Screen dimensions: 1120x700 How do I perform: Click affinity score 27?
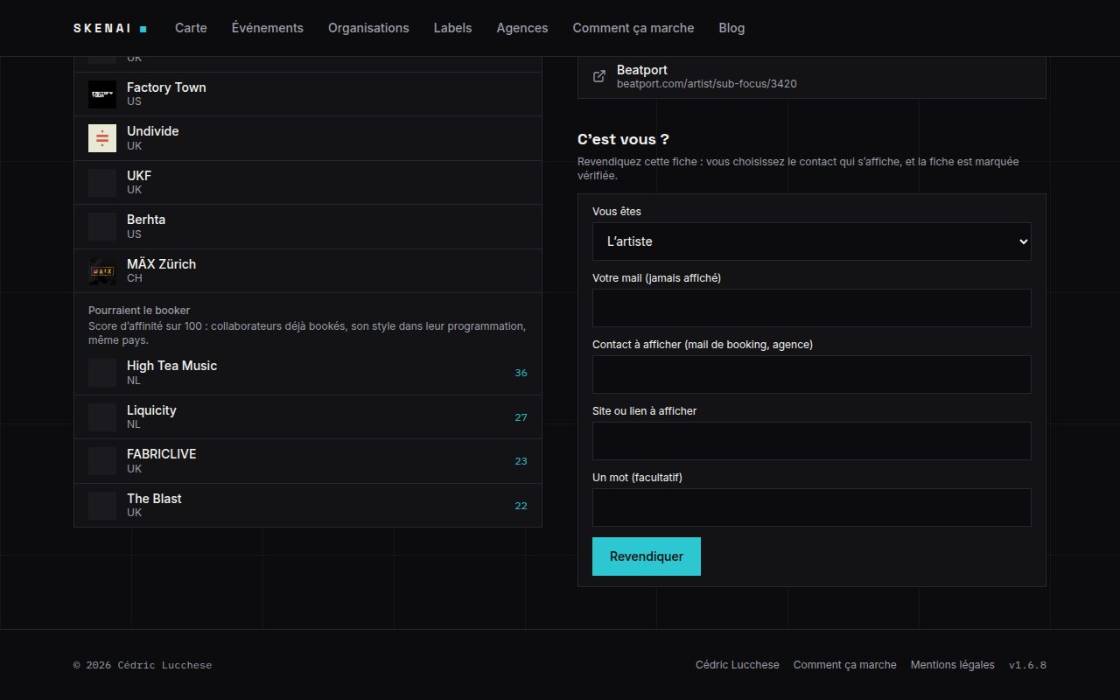[x=521, y=417]
